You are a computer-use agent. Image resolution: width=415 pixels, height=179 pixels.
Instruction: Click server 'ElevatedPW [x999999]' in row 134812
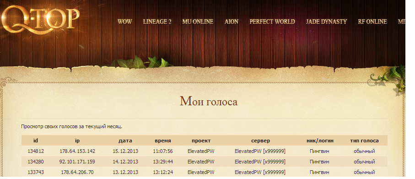260,151
